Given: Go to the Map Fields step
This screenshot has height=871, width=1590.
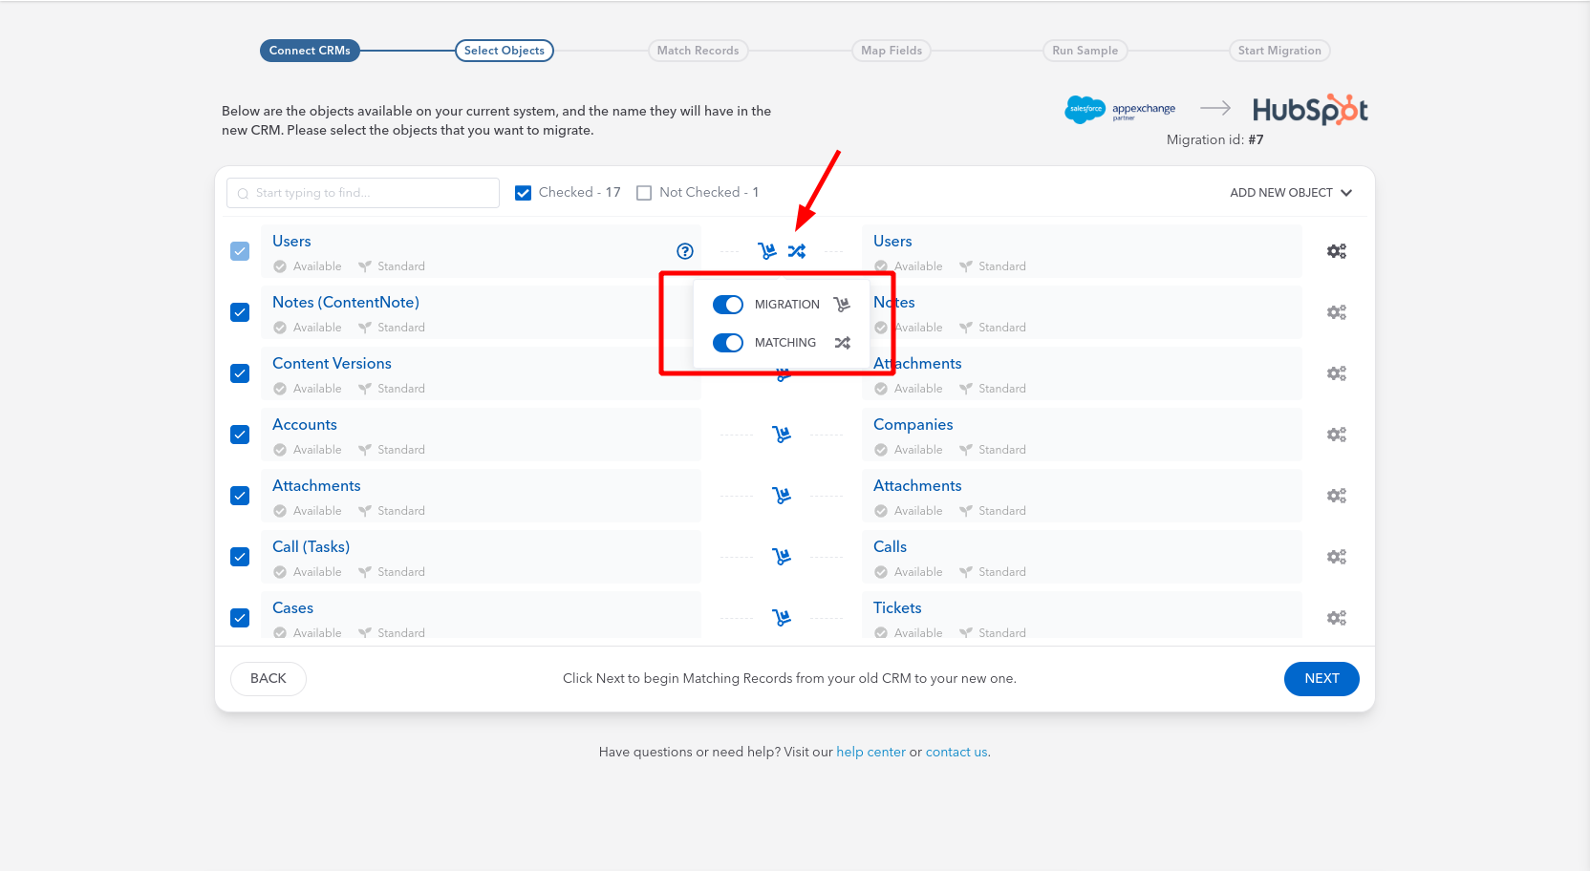Looking at the screenshot, I should tap(892, 51).
